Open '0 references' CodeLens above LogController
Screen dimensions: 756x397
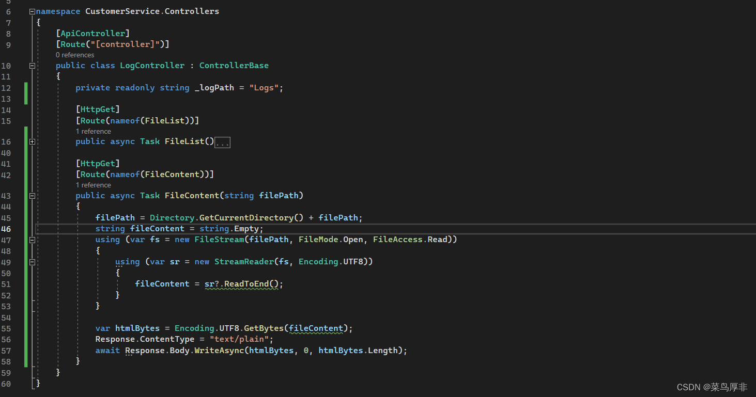click(75, 55)
